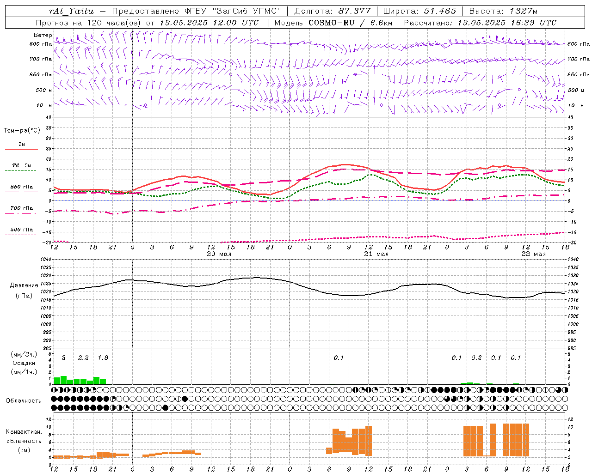Select the "Долгота: 87.377" header value
The height and width of the screenshot is (473, 592).
[332, 11]
